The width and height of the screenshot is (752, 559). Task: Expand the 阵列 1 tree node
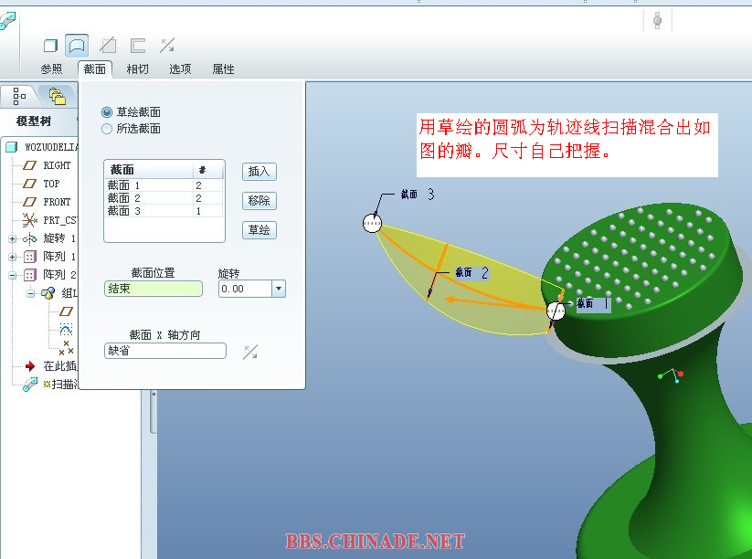coord(13,257)
